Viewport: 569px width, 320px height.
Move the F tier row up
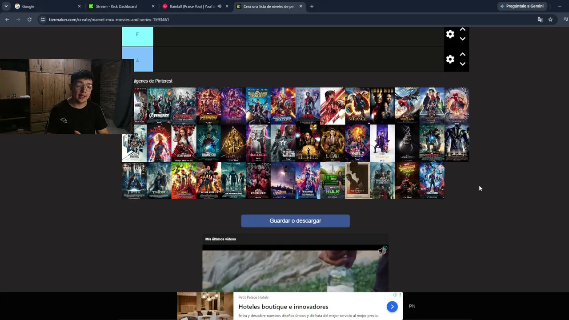point(462,29)
